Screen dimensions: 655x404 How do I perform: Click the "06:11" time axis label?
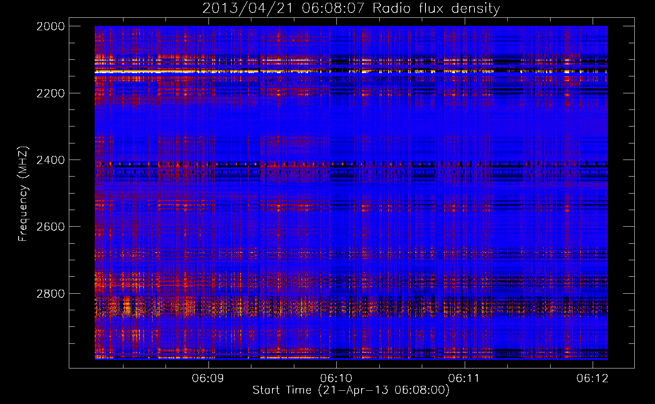click(x=464, y=378)
